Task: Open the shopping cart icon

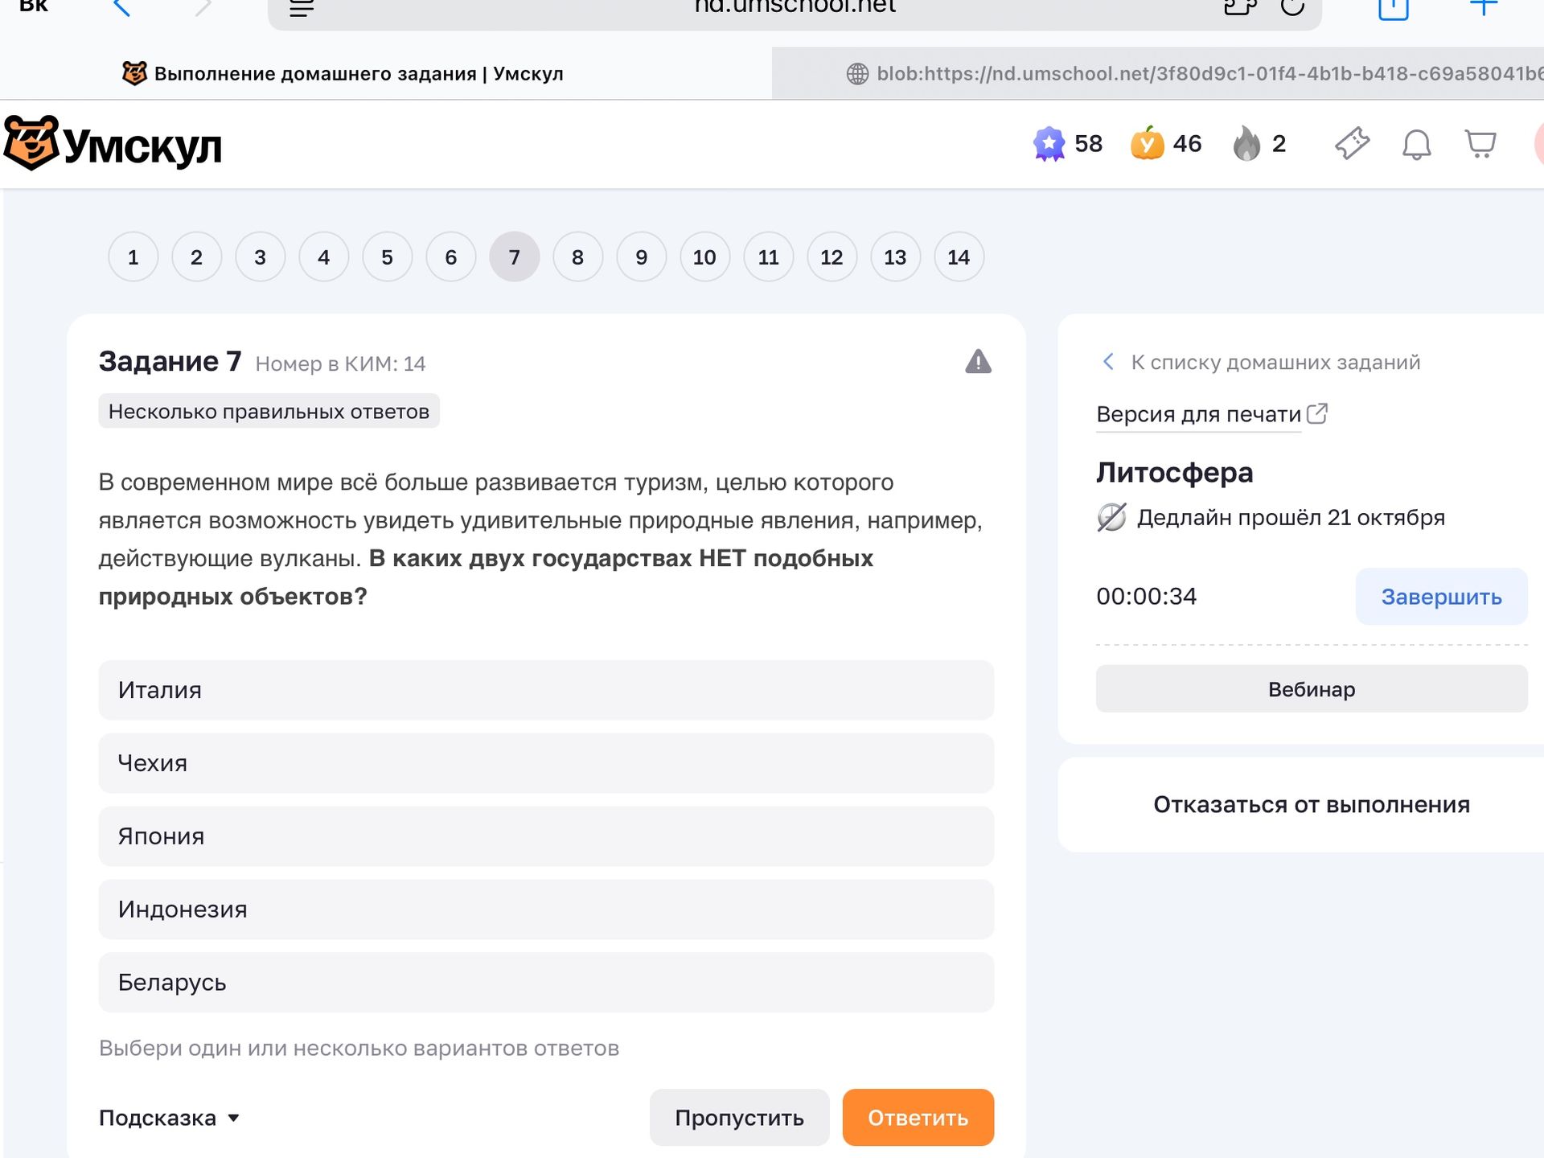Action: 1480,144
